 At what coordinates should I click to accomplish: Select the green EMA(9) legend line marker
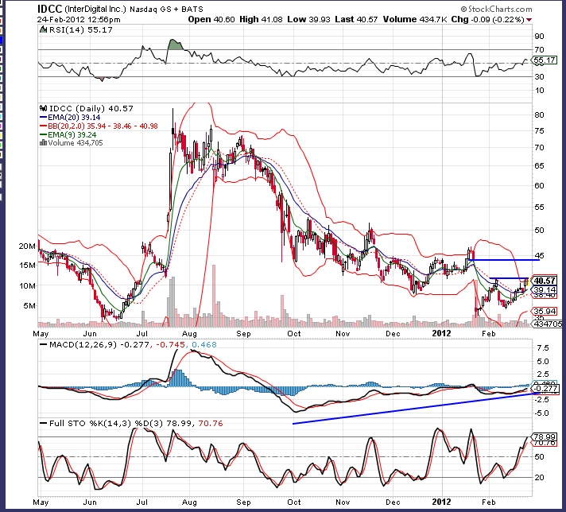[43, 134]
